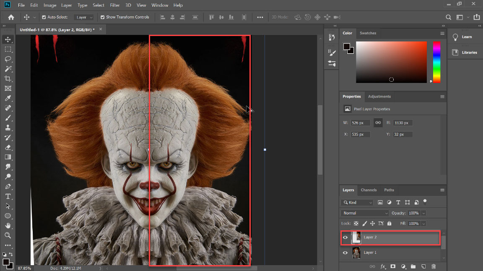The width and height of the screenshot is (483, 271).
Task: Click the hue spectrum slider
Action: 436,62
